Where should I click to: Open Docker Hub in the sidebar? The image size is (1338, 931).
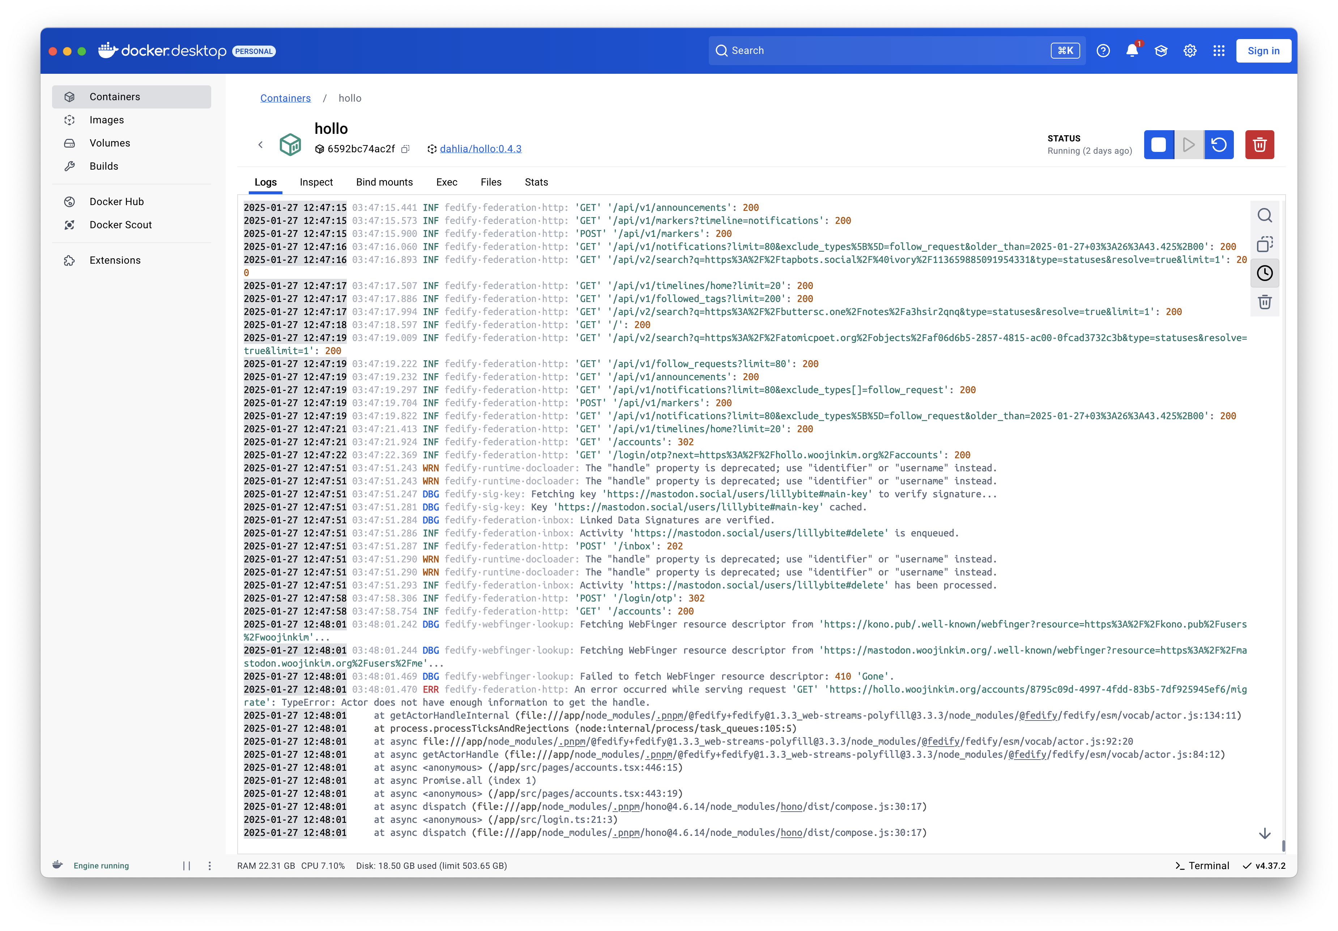(x=132, y=202)
